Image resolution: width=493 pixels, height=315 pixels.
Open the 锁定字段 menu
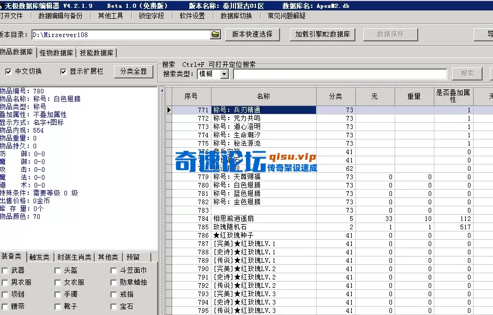[x=152, y=16]
